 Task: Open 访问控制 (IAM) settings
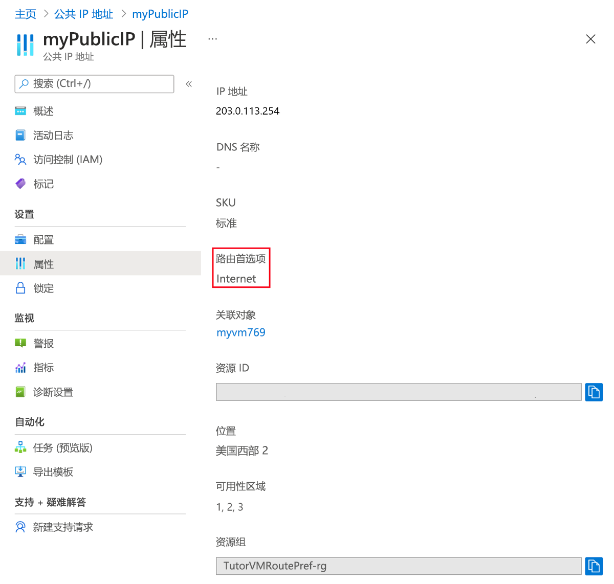point(68,159)
